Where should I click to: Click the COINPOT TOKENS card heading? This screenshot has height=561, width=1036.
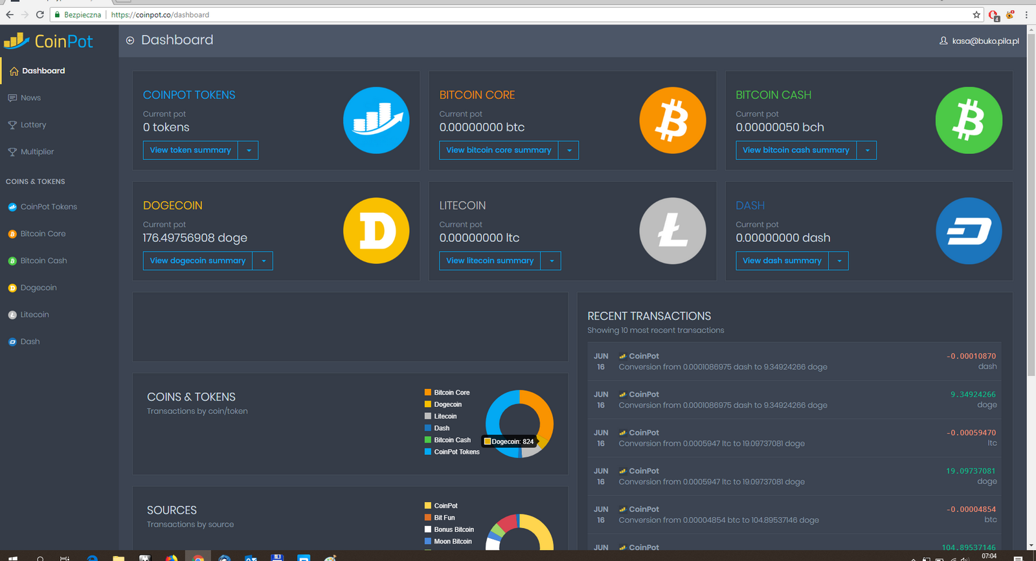pos(189,95)
